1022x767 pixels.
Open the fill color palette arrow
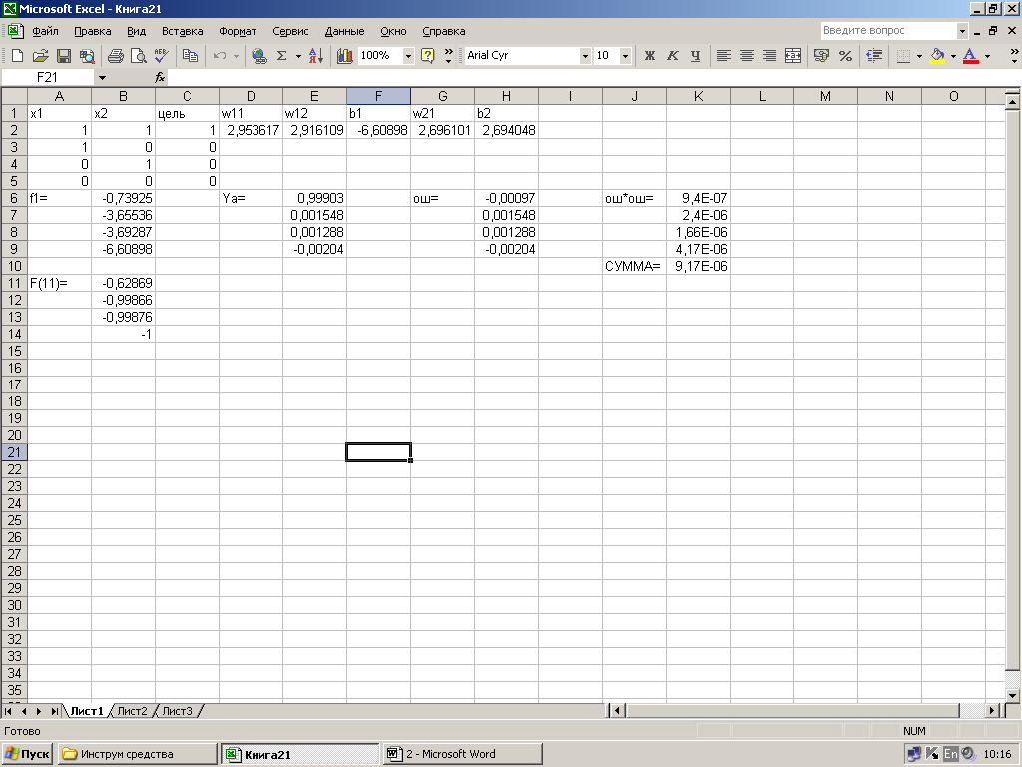coord(953,56)
